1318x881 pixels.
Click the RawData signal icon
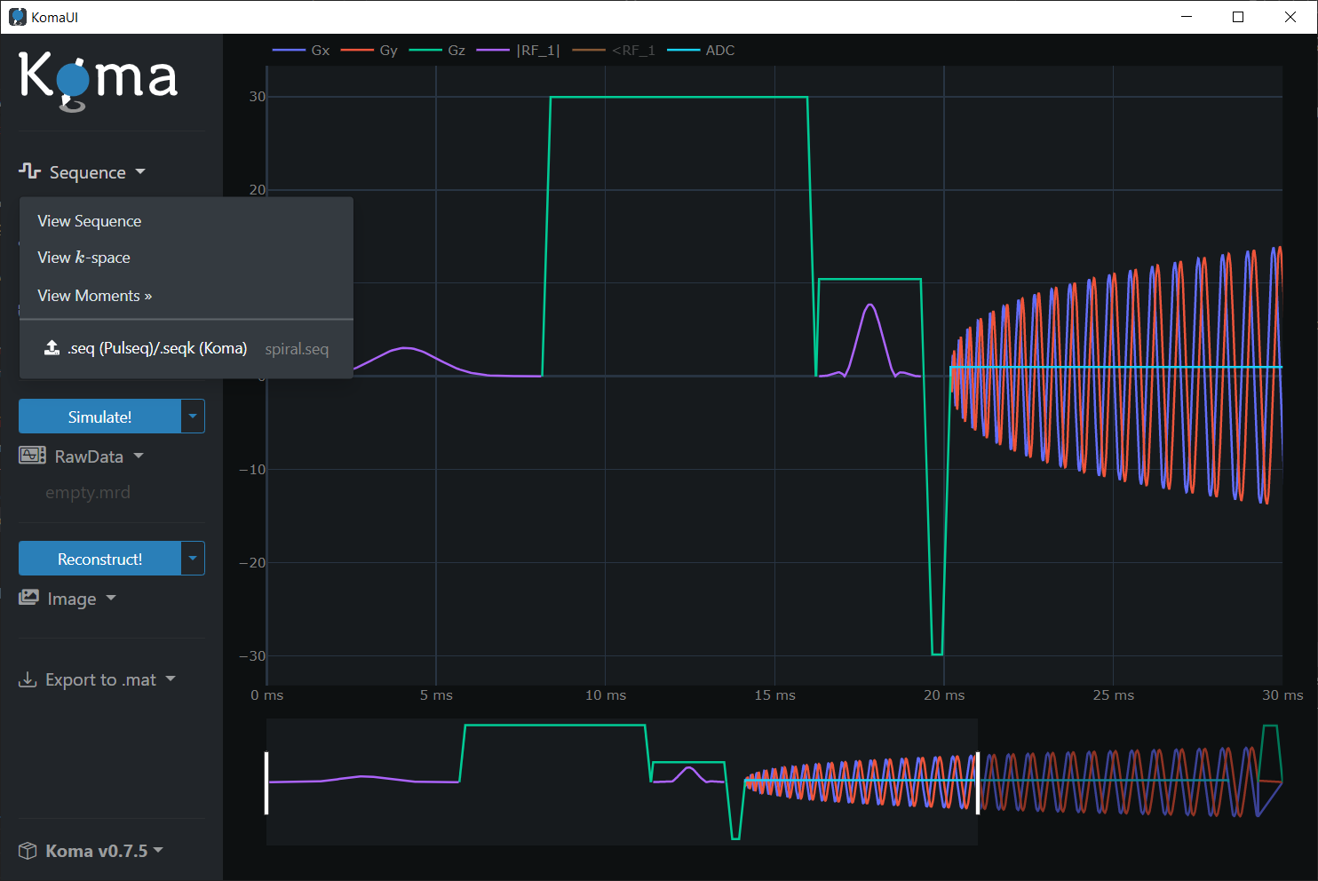click(x=32, y=456)
